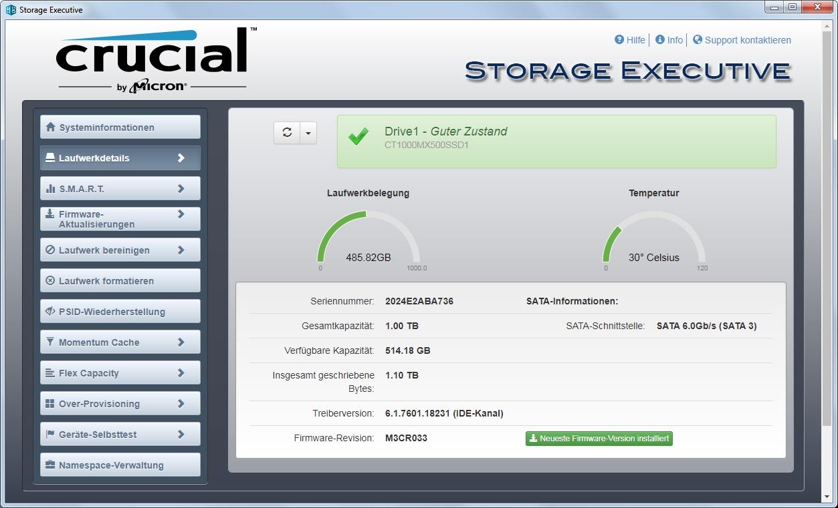This screenshot has width=838, height=508.
Task: Click firmware revision M3CR033
Action: click(406, 438)
